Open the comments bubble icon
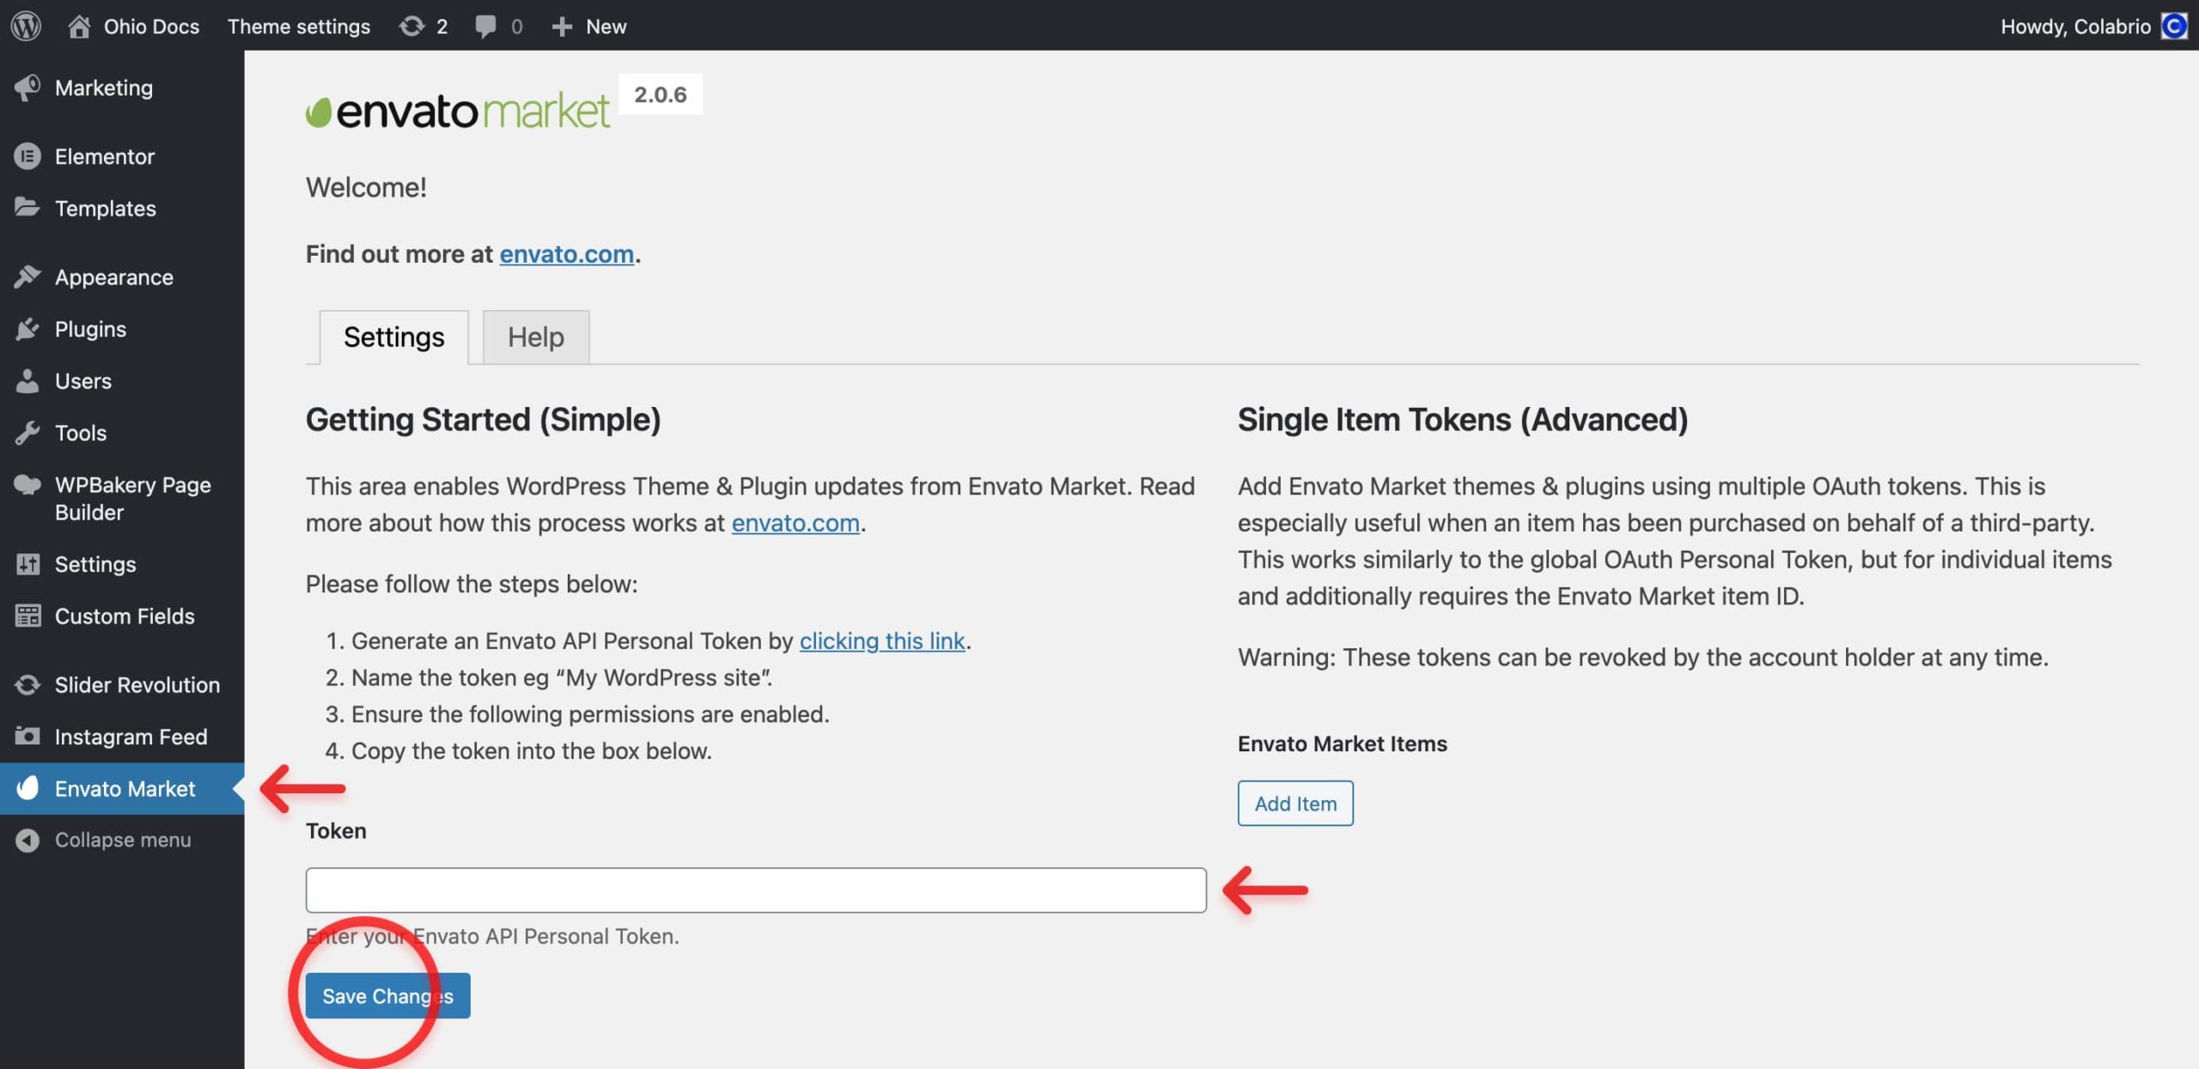Screen dimensions: 2199x1069 coord(485,27)
